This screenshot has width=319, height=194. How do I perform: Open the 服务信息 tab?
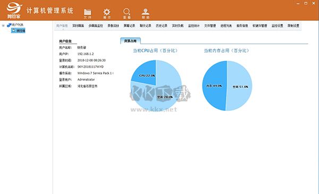pyautogui.click(x=242, y=26)
